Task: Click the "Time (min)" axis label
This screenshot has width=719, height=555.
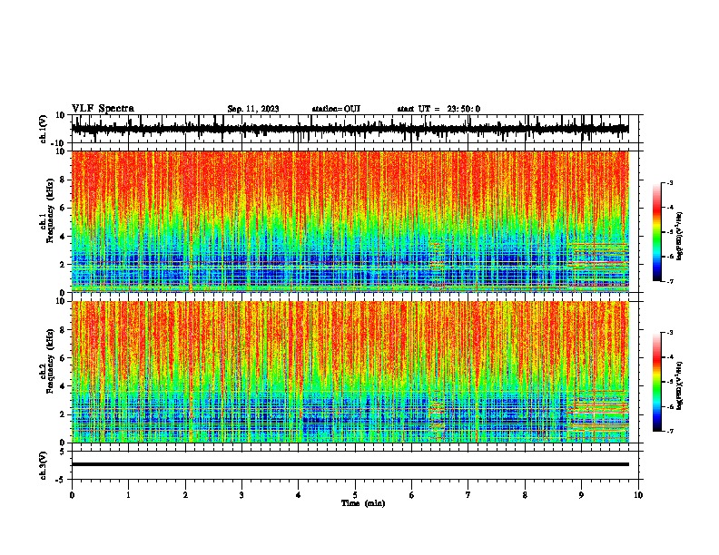Action: click(x=363, y=503)
